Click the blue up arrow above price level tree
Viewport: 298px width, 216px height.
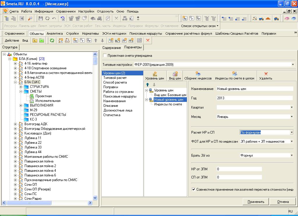[148, 85]
